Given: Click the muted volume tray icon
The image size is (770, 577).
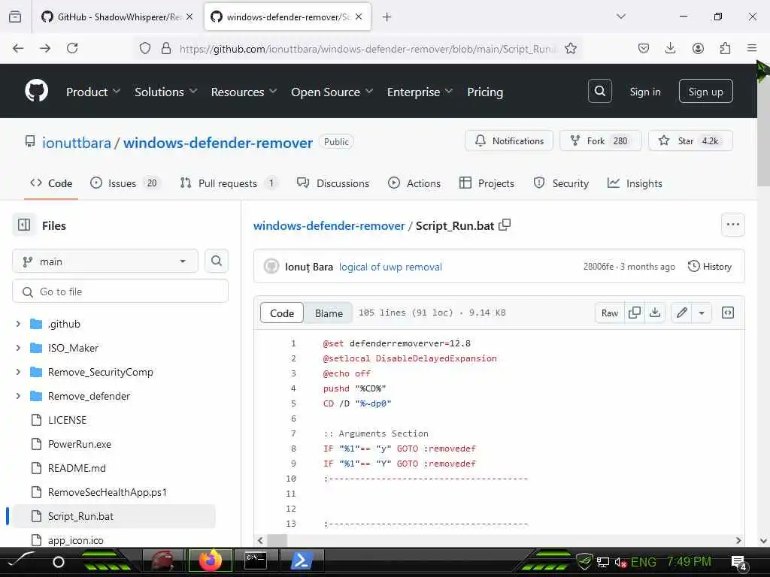Looking at the screenshot, I should [620, 562].
